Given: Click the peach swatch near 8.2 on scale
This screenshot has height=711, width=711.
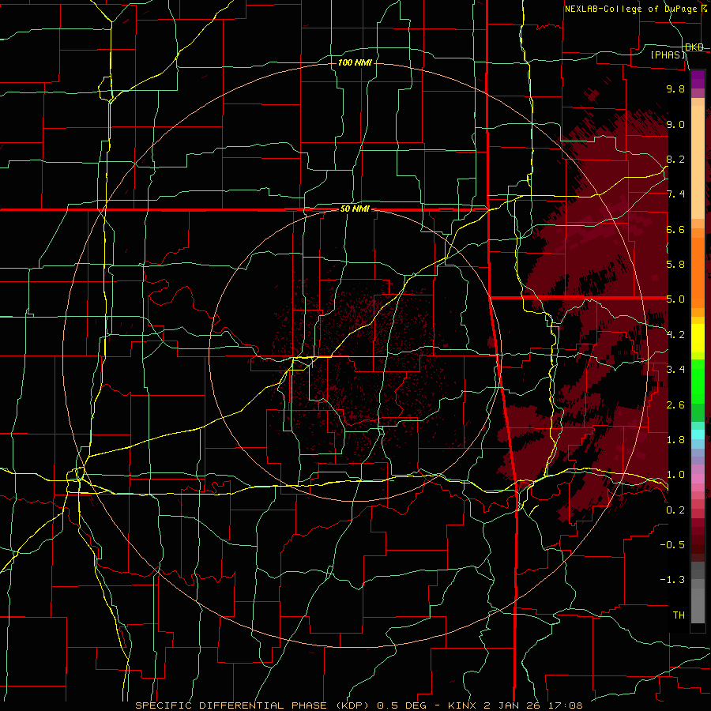Looking at the screenshot, I should click(x=698, y=162).
